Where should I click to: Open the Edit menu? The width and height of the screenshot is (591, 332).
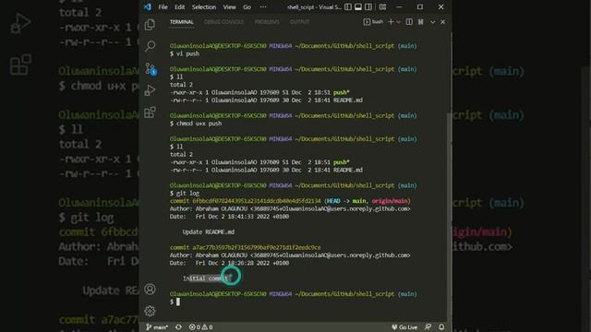[179, 6]
